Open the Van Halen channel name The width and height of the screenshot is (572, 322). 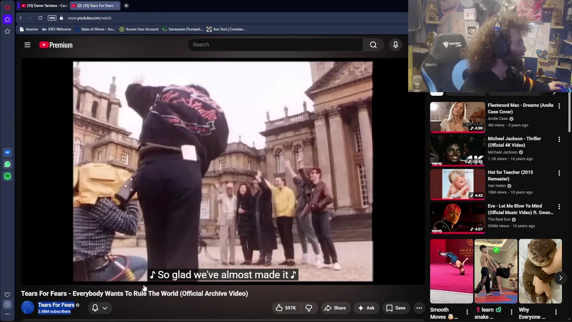click(497, 186)
